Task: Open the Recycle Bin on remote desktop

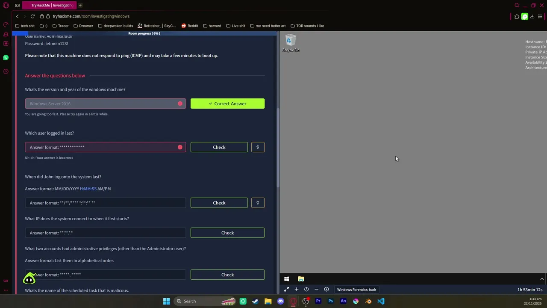Action: (x=291, y=43)
